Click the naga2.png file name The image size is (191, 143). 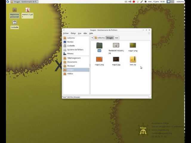[99, 65]
